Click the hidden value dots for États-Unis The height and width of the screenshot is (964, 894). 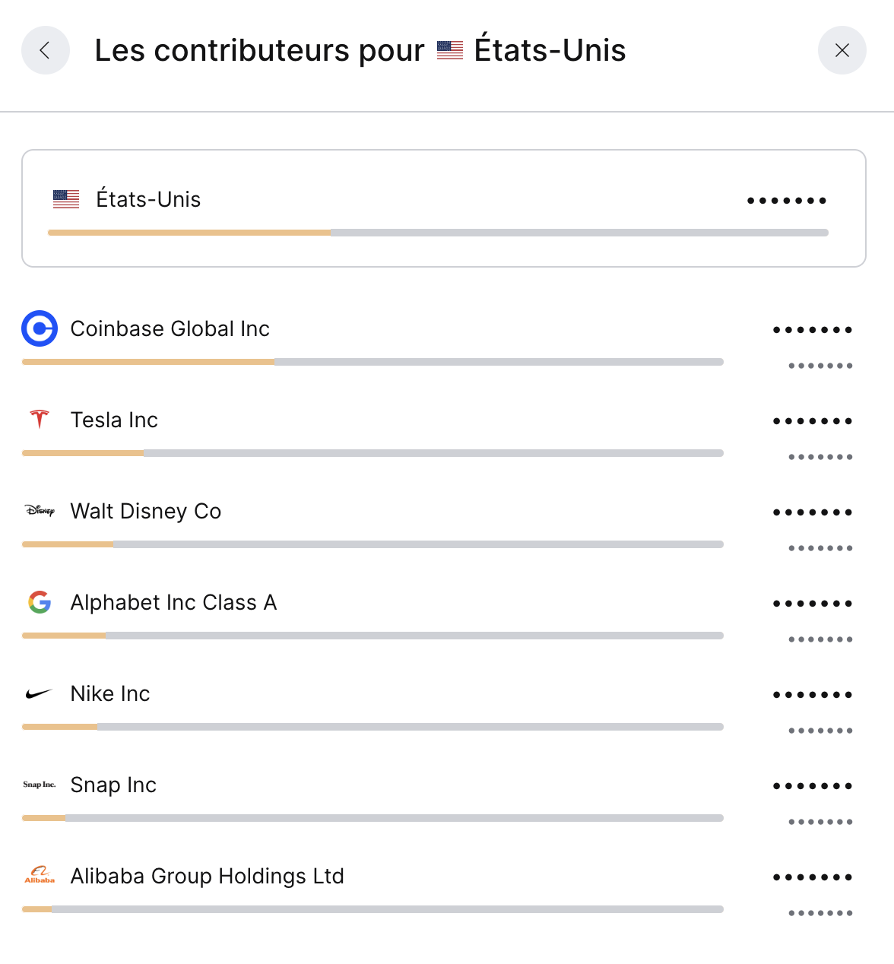(x=786, y=201)
